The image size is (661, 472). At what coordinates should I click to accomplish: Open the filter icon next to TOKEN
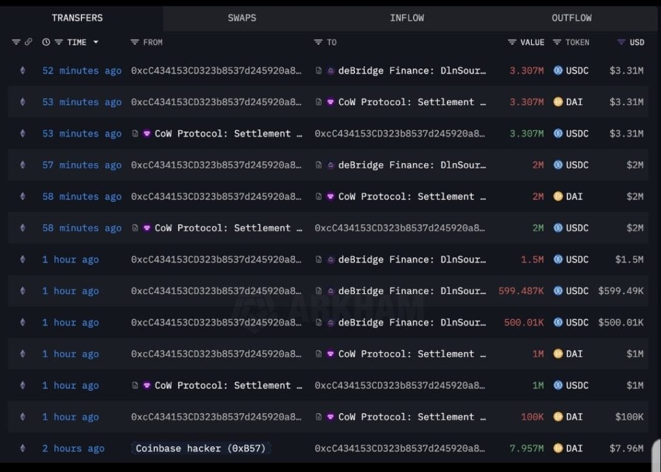pyautogui.click(x=557, y=42)
